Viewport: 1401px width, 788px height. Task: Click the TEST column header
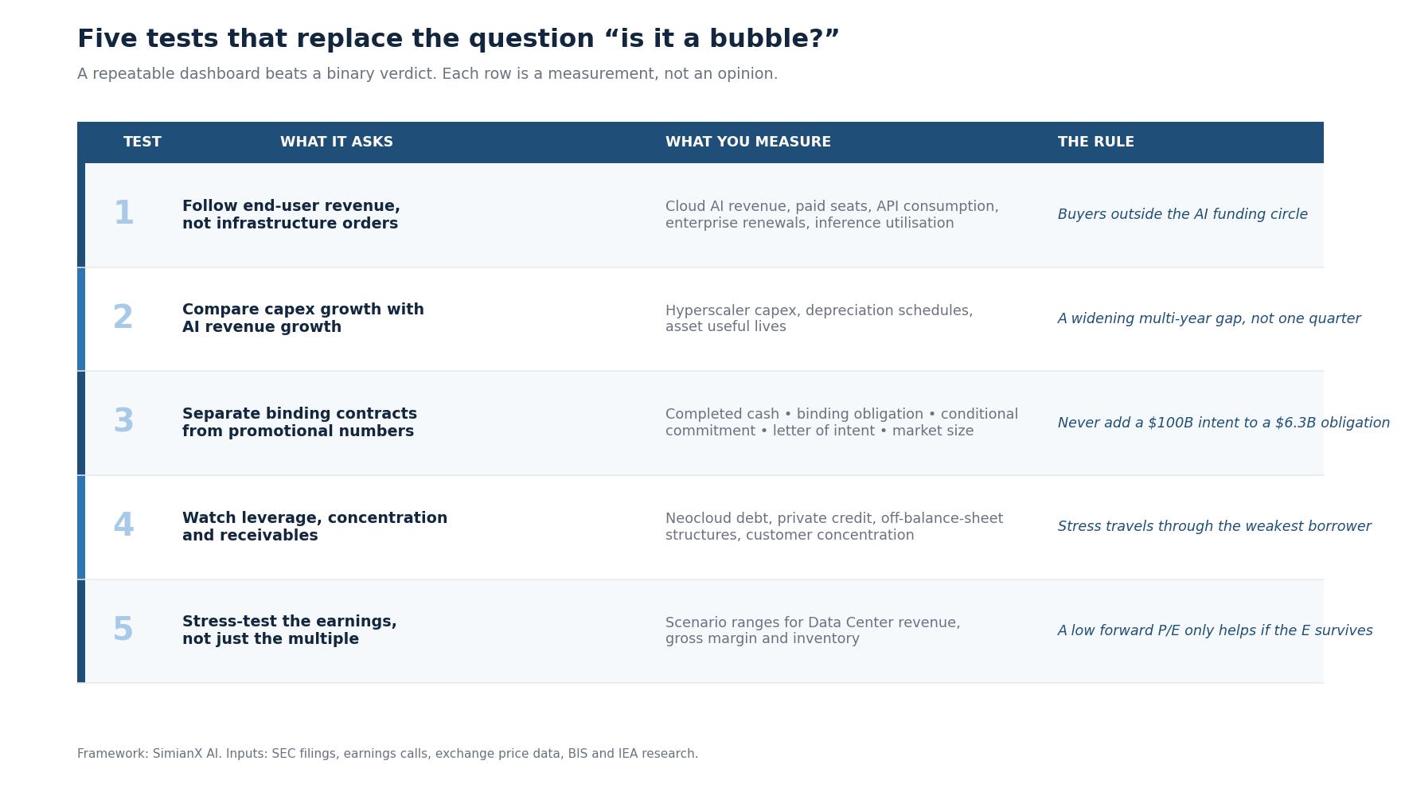142,142
